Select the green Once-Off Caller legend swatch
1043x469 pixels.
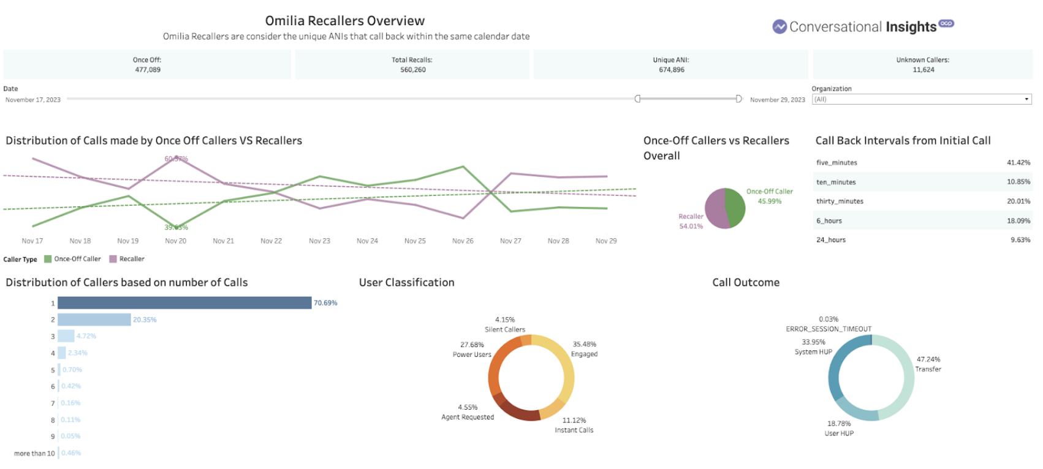[x=48, y=259]
